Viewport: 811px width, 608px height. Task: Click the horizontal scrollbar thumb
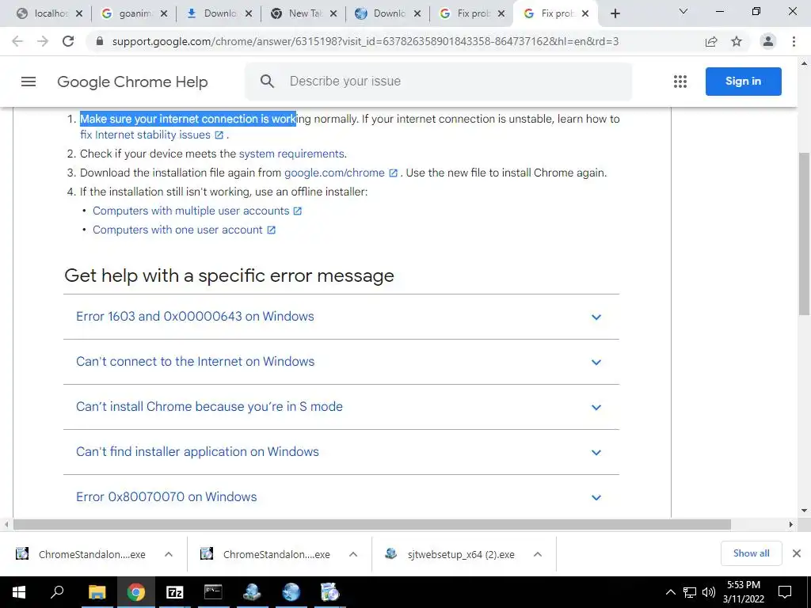372,524
